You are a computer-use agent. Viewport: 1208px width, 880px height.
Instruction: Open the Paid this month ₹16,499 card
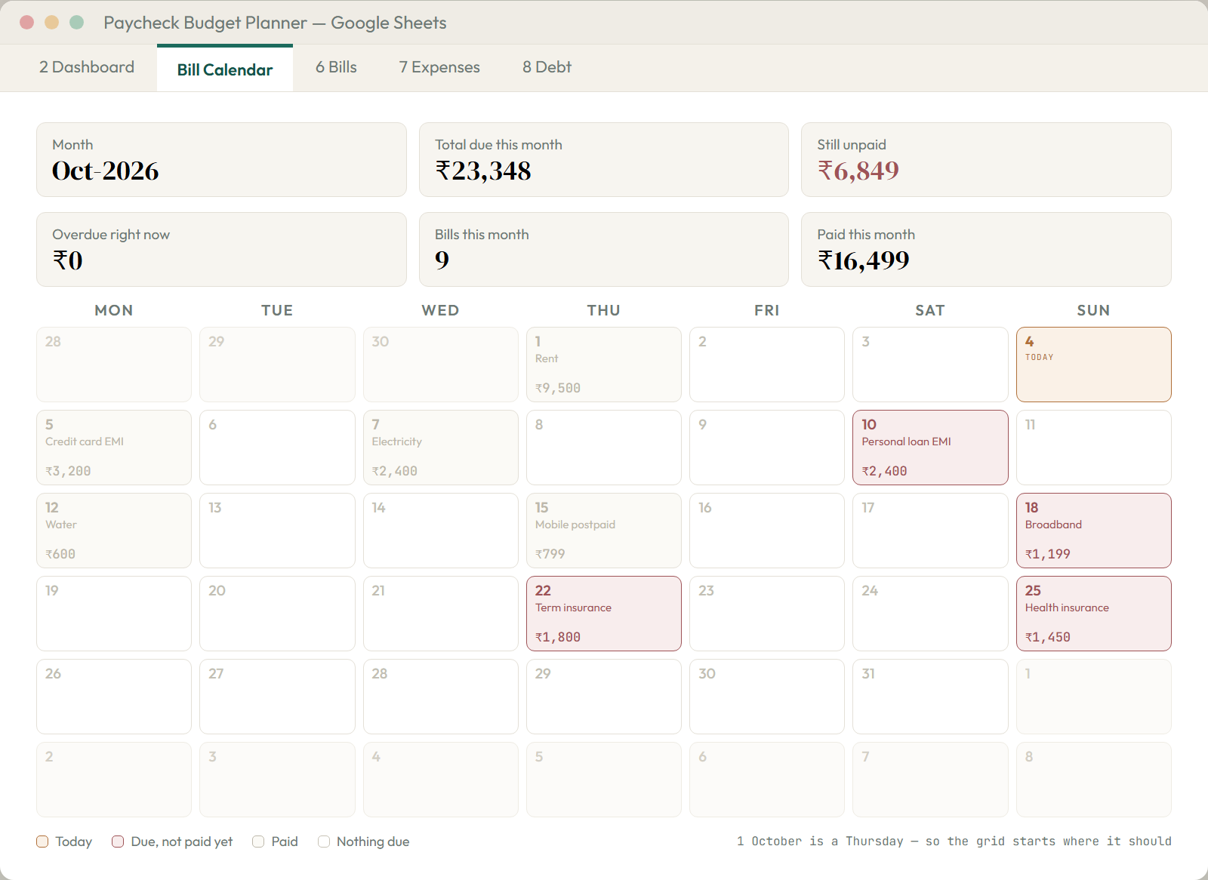(x=986, y=250)
